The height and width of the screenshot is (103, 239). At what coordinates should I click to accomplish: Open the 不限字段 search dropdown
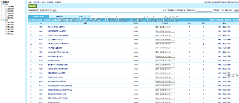tap(218, 10)
